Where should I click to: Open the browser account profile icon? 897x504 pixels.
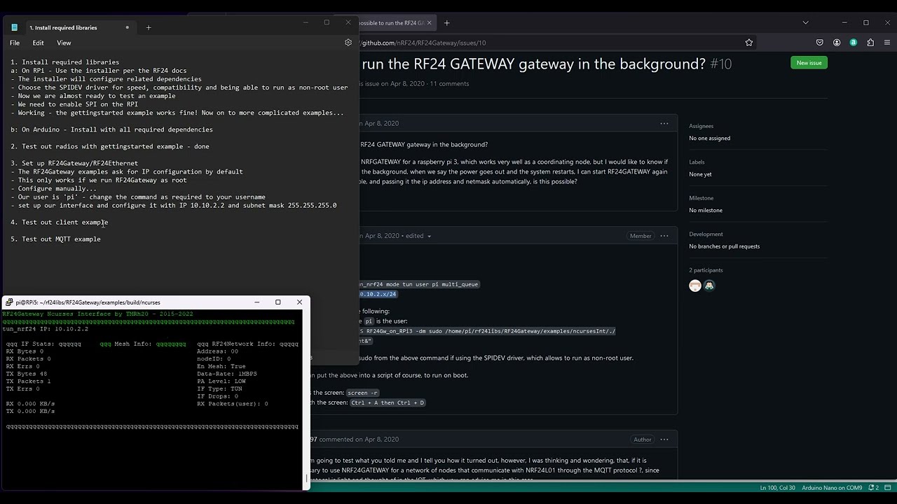[837, 43]
